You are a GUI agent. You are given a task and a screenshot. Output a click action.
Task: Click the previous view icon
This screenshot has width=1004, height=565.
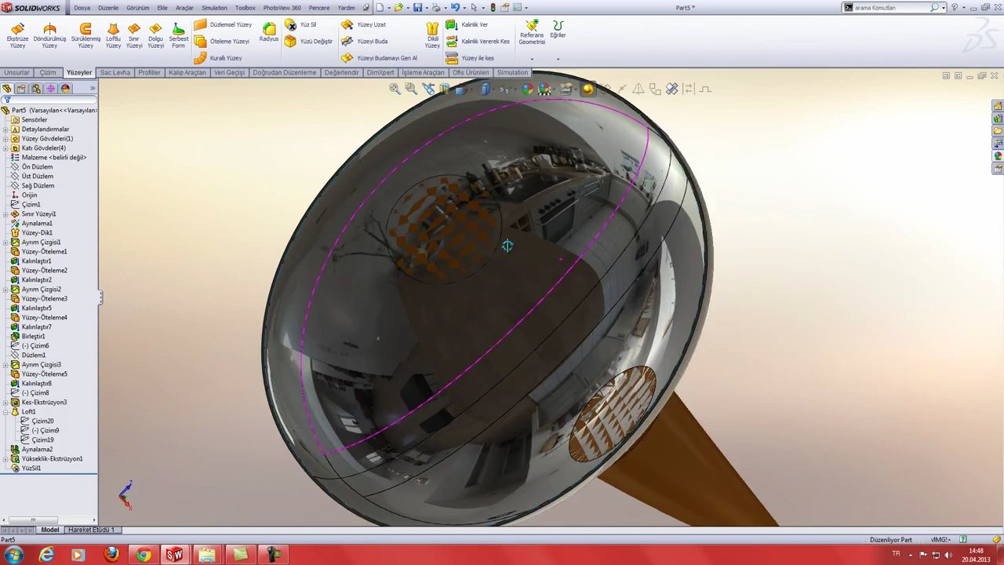click(428, 89)
